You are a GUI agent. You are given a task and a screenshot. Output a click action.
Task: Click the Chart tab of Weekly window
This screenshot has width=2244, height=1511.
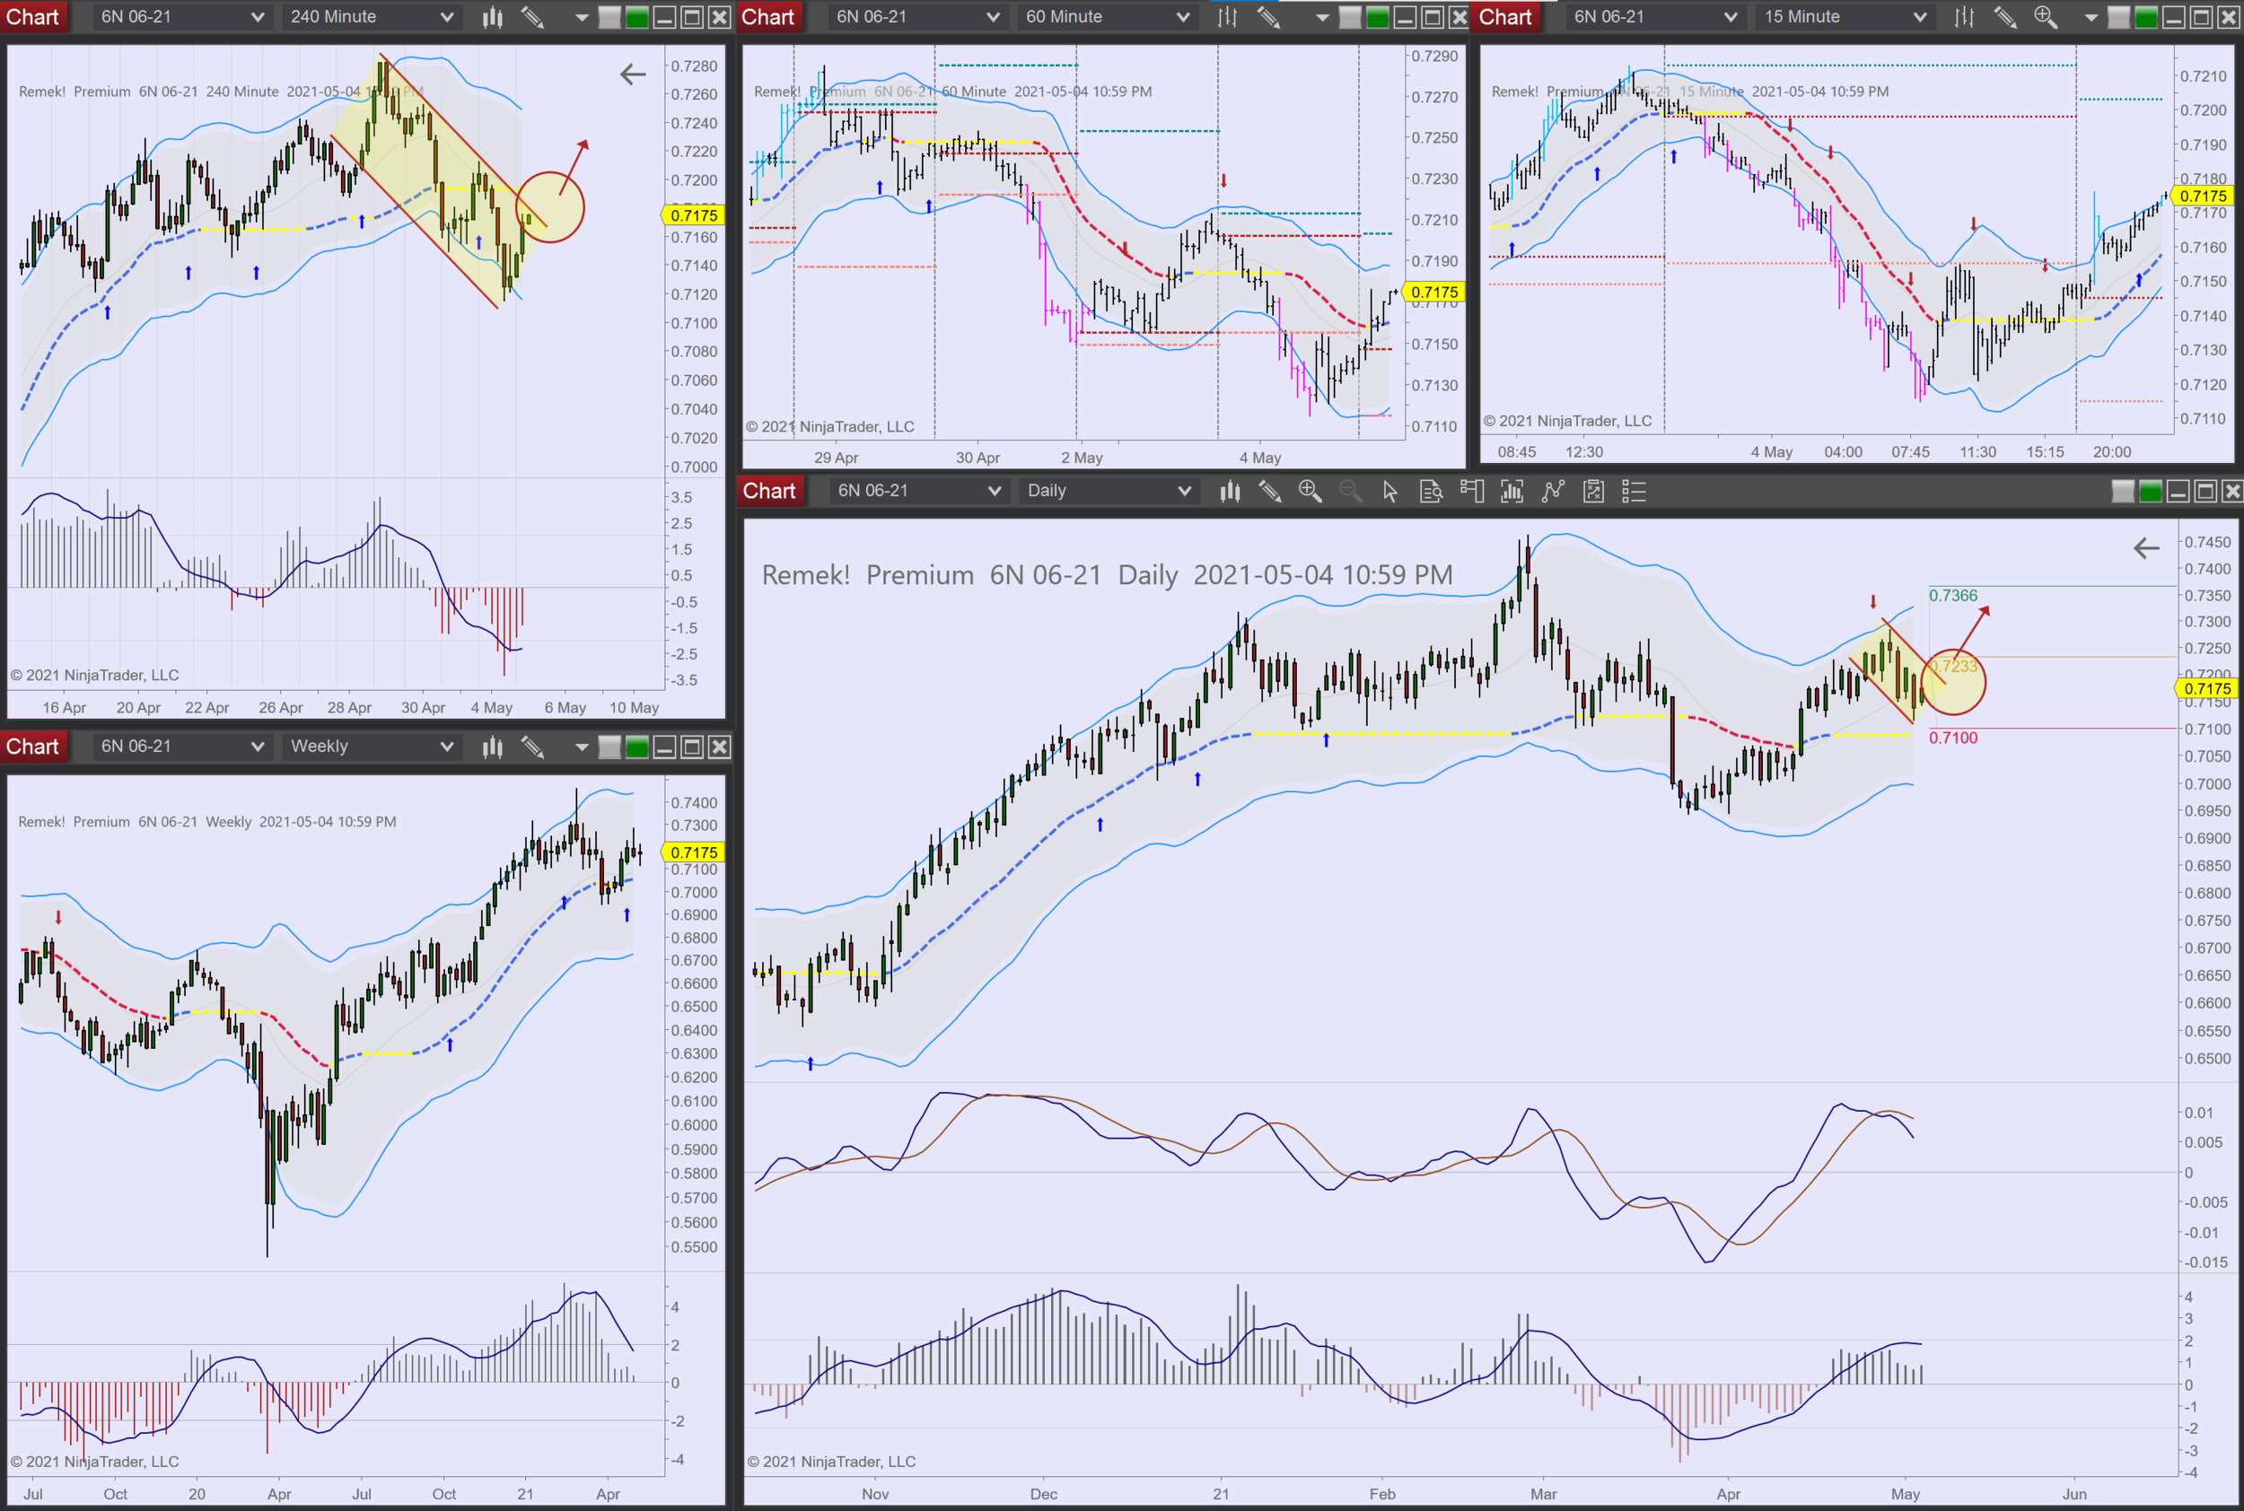tap(33, 747)
